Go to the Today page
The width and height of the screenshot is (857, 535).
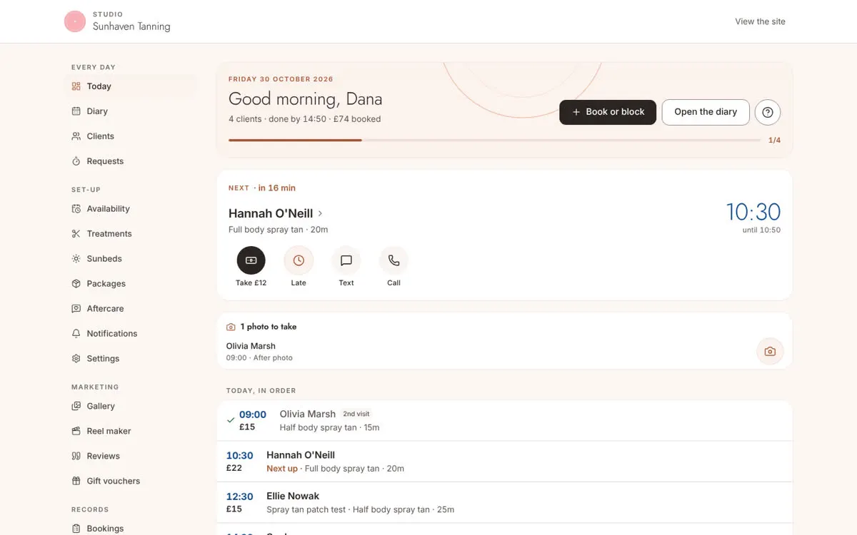pos(131,86)
